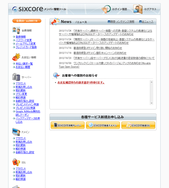Click the sixcore logo in the header
The image size is (169, 188).
click(28, 9)
